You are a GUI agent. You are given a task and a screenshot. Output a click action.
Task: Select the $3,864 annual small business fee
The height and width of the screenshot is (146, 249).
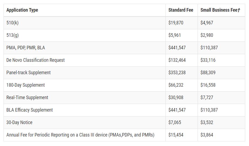click(207, 135)
